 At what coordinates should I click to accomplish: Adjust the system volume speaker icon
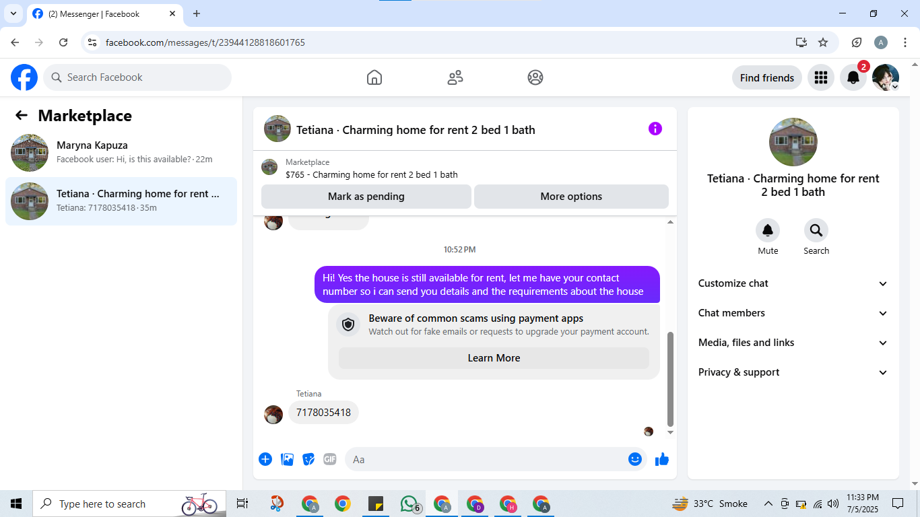833,504
